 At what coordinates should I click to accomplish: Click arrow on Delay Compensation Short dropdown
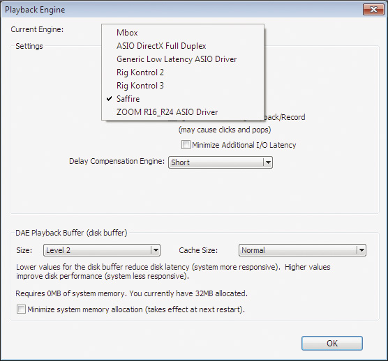(268, 162)
